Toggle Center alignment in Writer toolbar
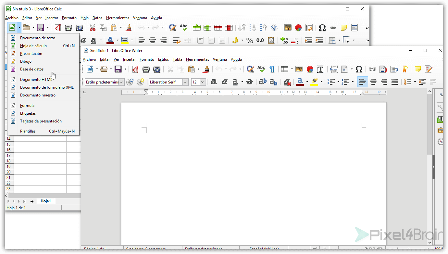The width and height of the screenshot is (448, 254). pyautogui.click(x=373, y=82)
